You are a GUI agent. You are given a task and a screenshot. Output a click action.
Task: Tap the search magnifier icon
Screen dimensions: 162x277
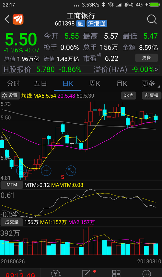(x=152, y=19)
